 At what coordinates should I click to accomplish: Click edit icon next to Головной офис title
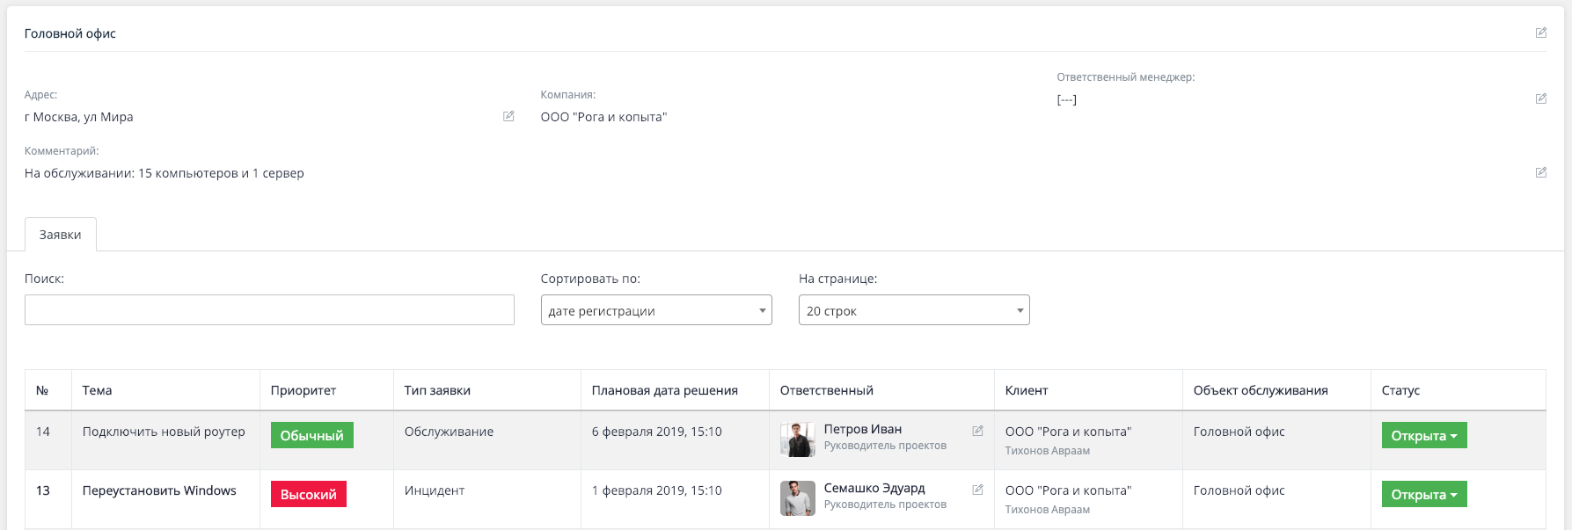[1540, 33]
